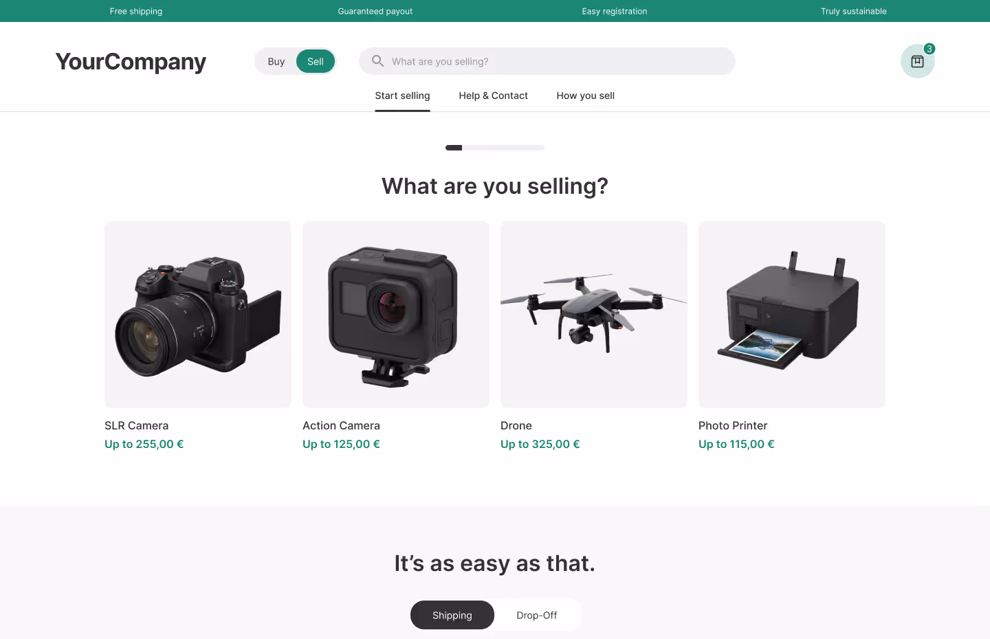The image size is (990, 639).
Task: Open the How you sell tab
Action: tap(585, 96)
